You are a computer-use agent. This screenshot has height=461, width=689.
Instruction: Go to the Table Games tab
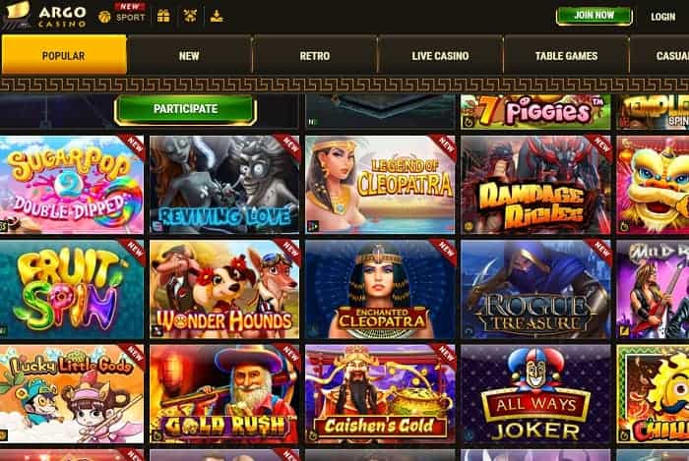[x=566, y=56]
